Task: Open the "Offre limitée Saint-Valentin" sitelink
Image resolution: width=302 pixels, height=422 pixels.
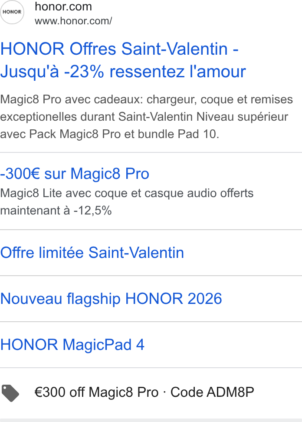Action: coord(92,253)
